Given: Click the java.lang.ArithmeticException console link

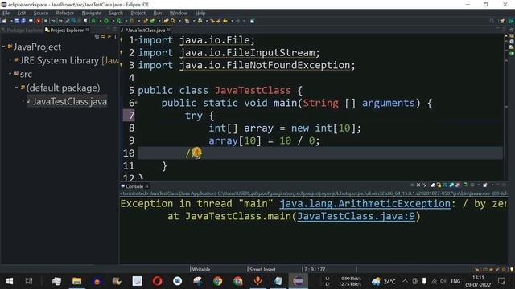Looking at the screenshot, I should [x=365, y=203].
